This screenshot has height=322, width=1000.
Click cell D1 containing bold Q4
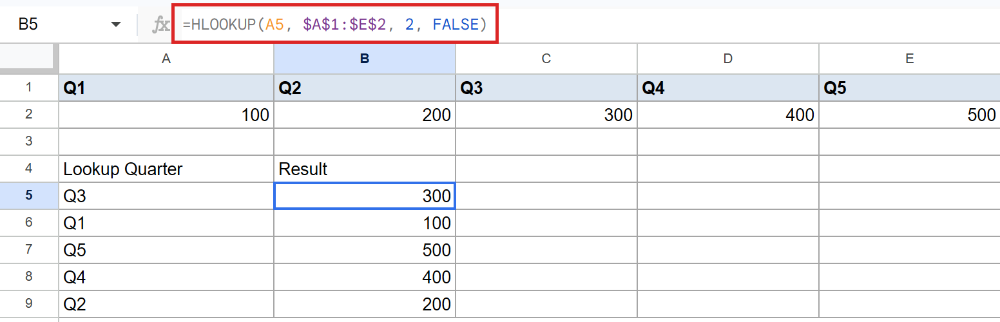[728, 88]
